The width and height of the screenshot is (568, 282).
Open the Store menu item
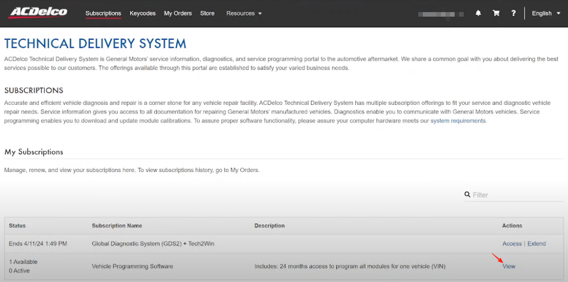207,14
